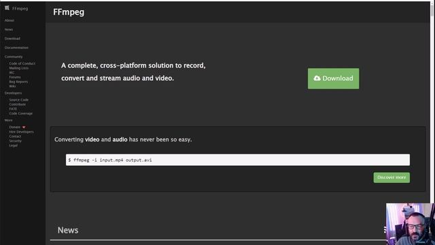Click the News section heading
Image resolution: width=435 pixels, height=245 pixels.
[68, 230]
